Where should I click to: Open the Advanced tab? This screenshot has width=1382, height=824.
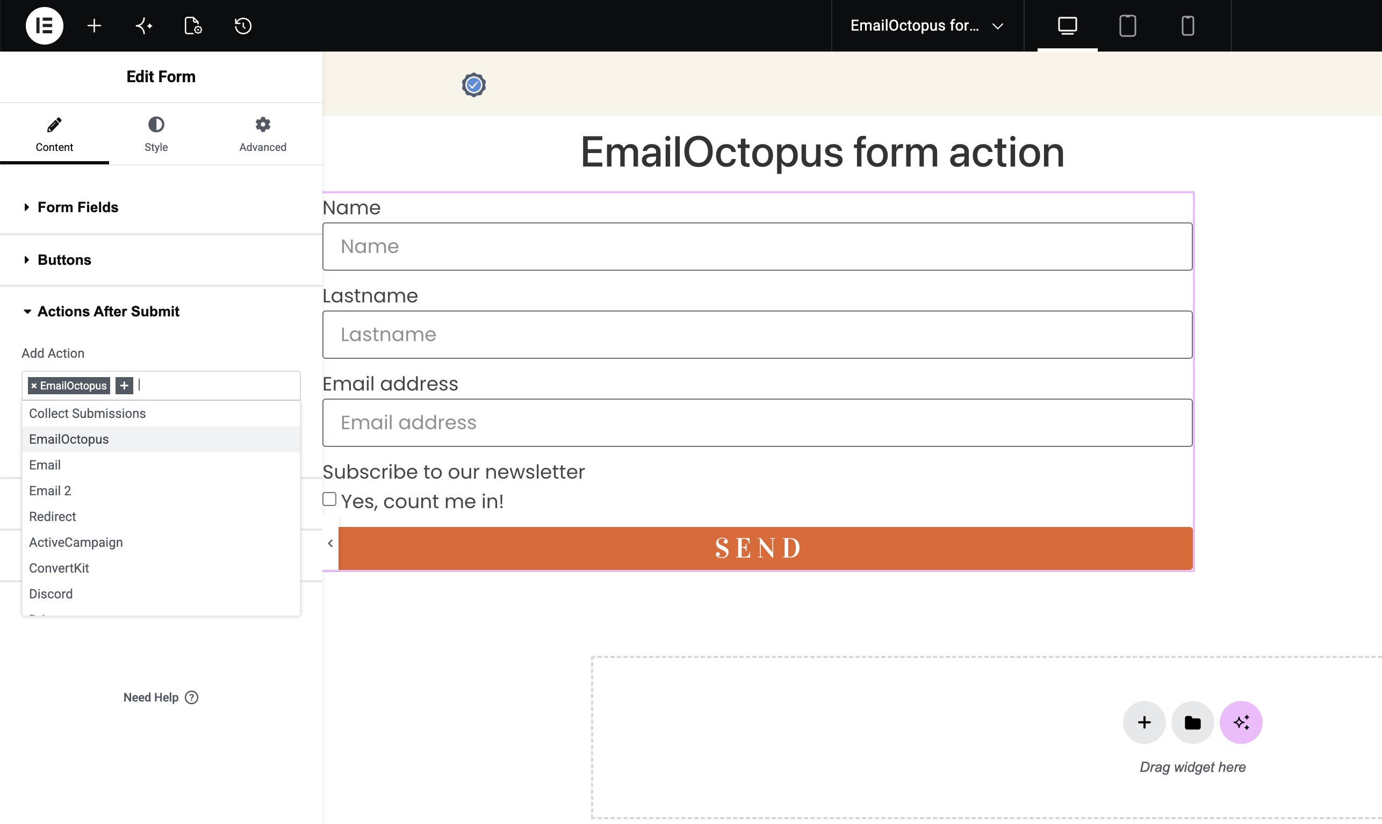pos(263,134)
